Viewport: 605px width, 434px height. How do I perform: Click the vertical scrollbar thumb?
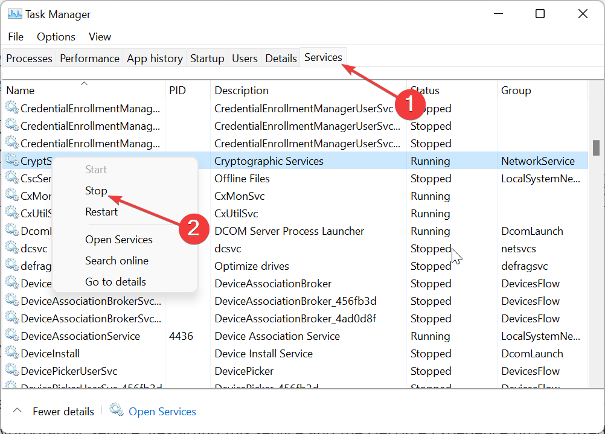click(596, 148)
